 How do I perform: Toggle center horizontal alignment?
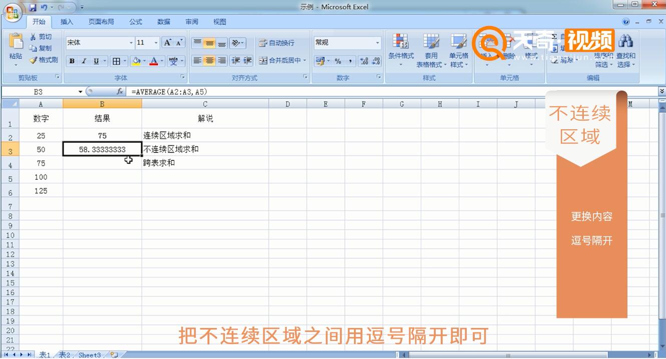(209, 61)
